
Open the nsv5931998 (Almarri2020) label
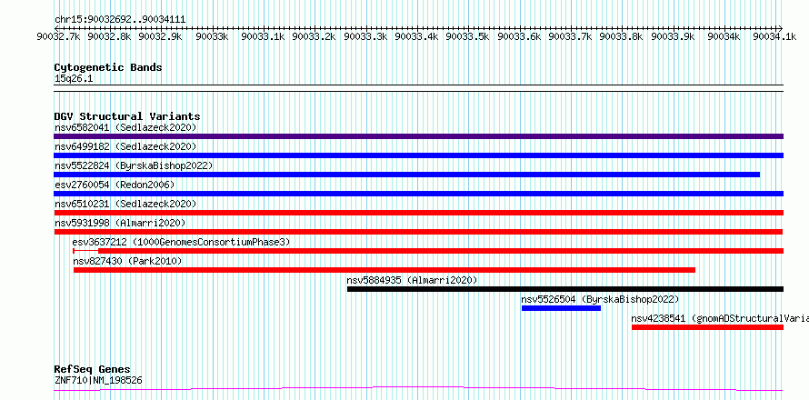pos(120,223)
